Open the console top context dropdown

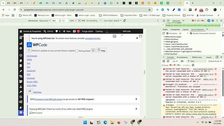[x=175, y=61]
